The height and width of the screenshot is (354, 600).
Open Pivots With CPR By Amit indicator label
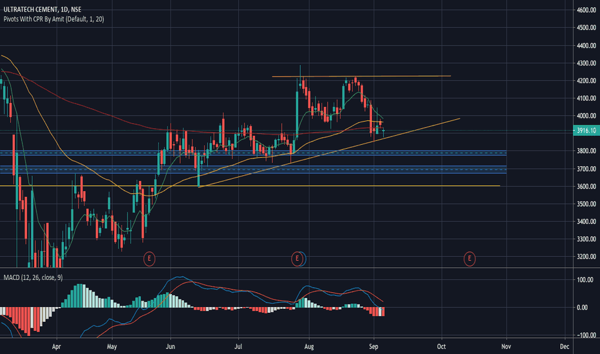[x=53, y=19]
